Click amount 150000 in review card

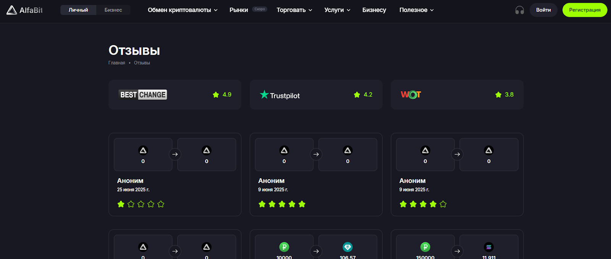[x=425, y=257]
